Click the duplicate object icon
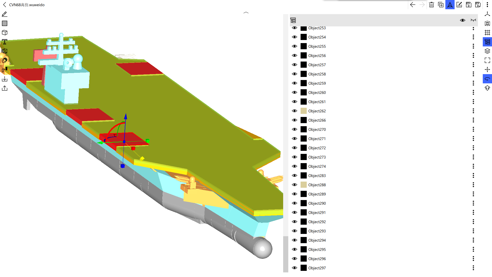Viewport: 492px width, 277px height. point(441,5)
